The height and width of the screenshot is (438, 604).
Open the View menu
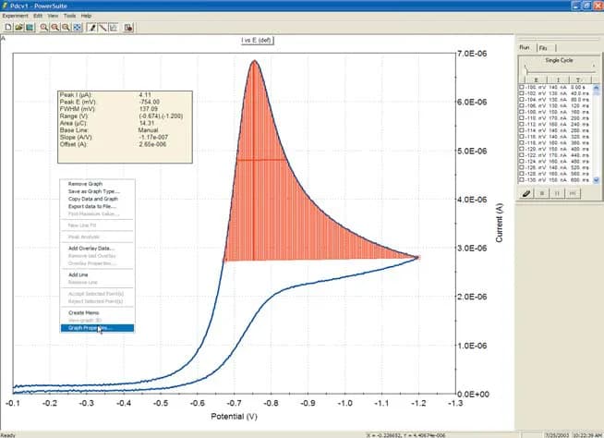click(53, 16)
